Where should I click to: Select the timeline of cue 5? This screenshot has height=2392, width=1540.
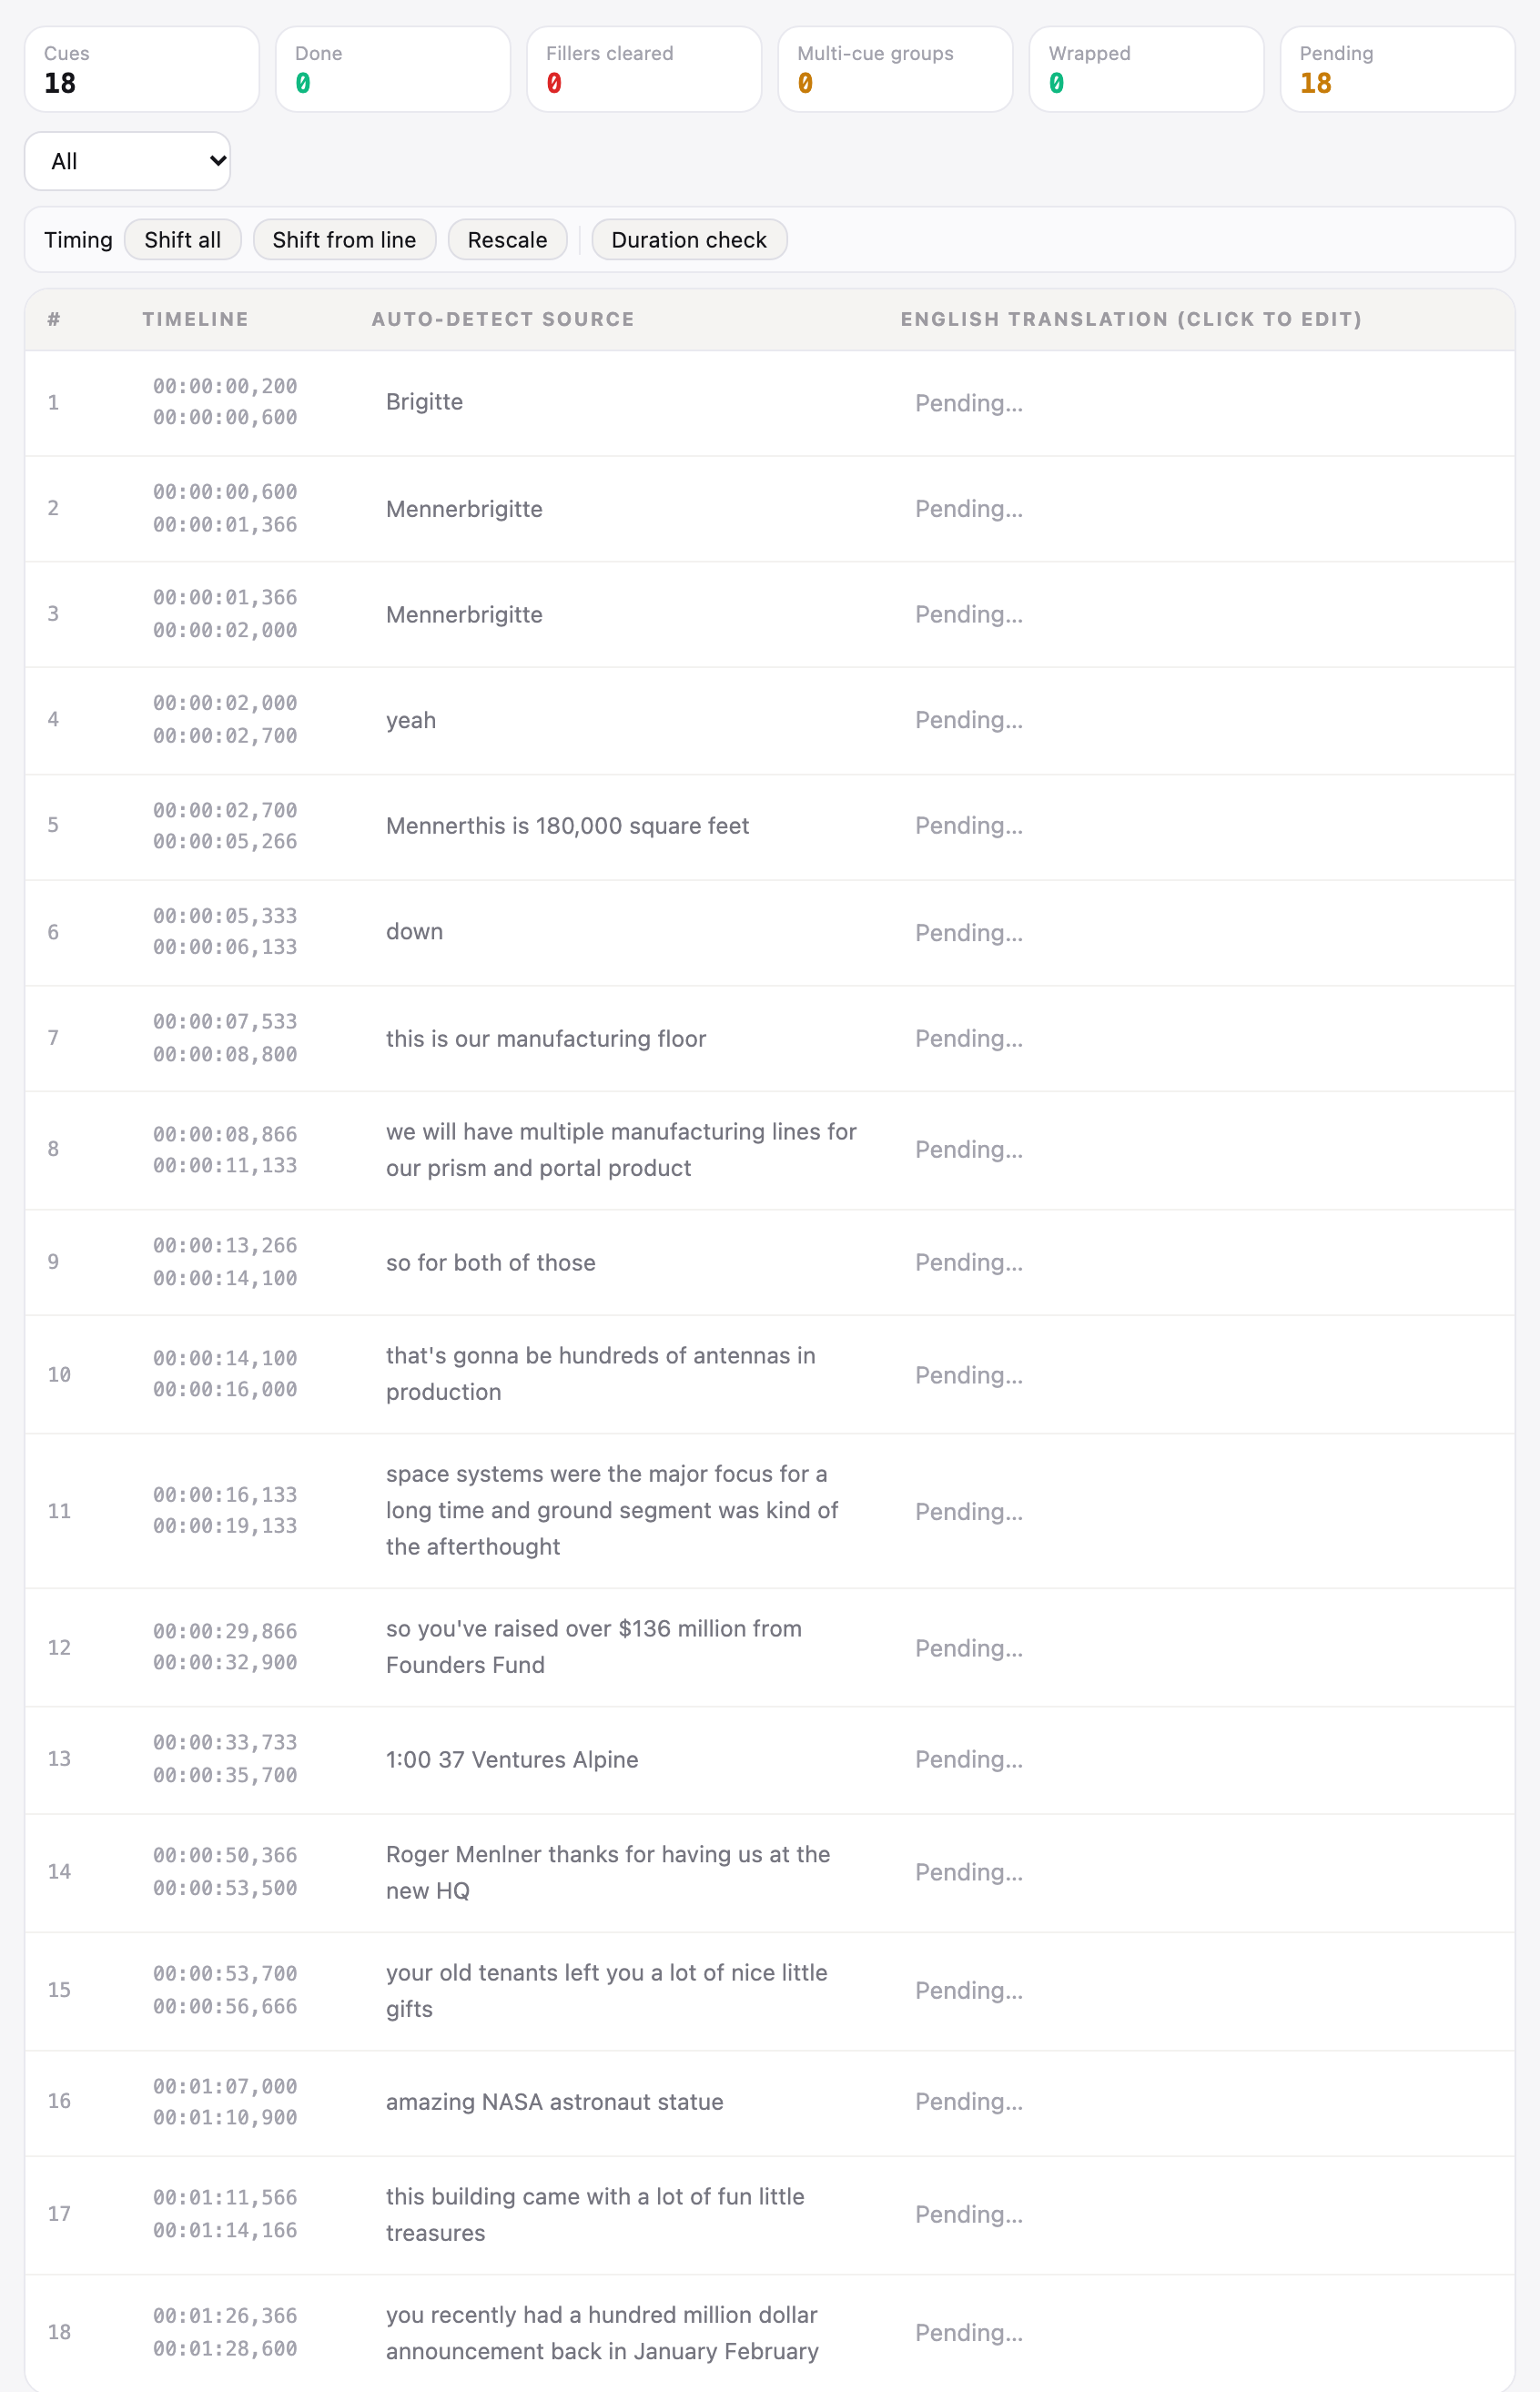pos(225,826)
